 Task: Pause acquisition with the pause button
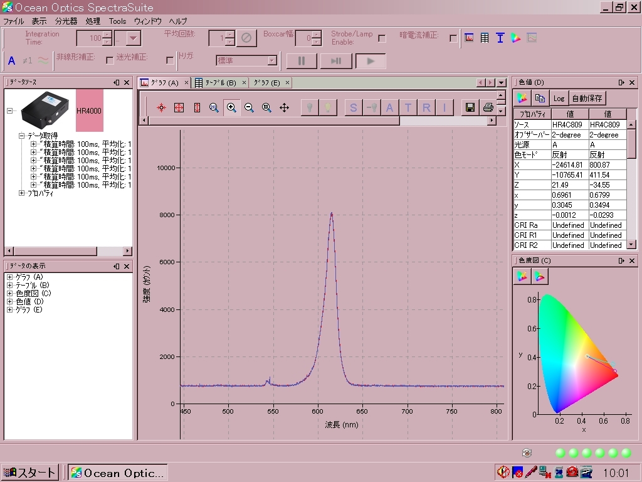[302, 61]
